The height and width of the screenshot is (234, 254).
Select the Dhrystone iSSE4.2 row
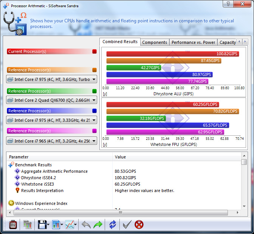[x=39, y=178]
